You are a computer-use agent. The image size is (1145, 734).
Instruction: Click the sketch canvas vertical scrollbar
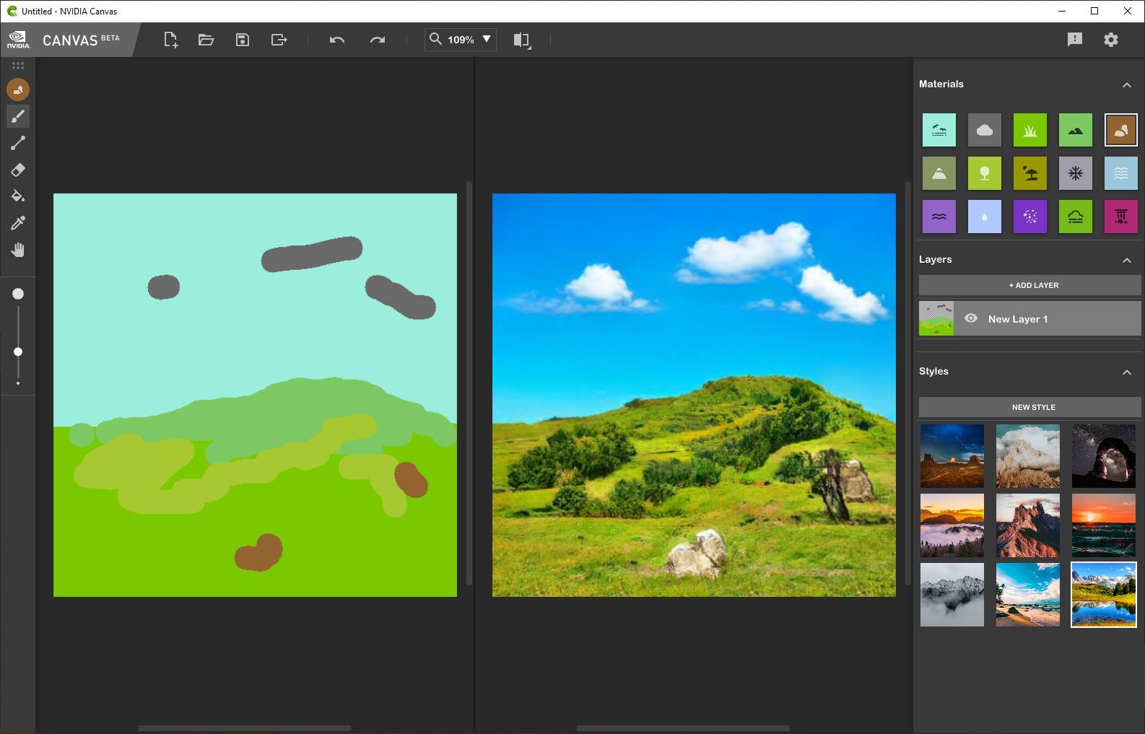(x=469, y=383)
